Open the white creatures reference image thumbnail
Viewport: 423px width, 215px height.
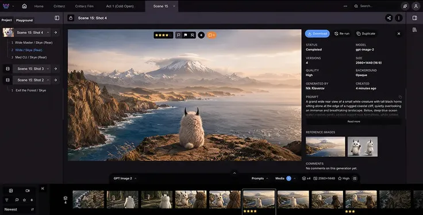tap(363, 147)
